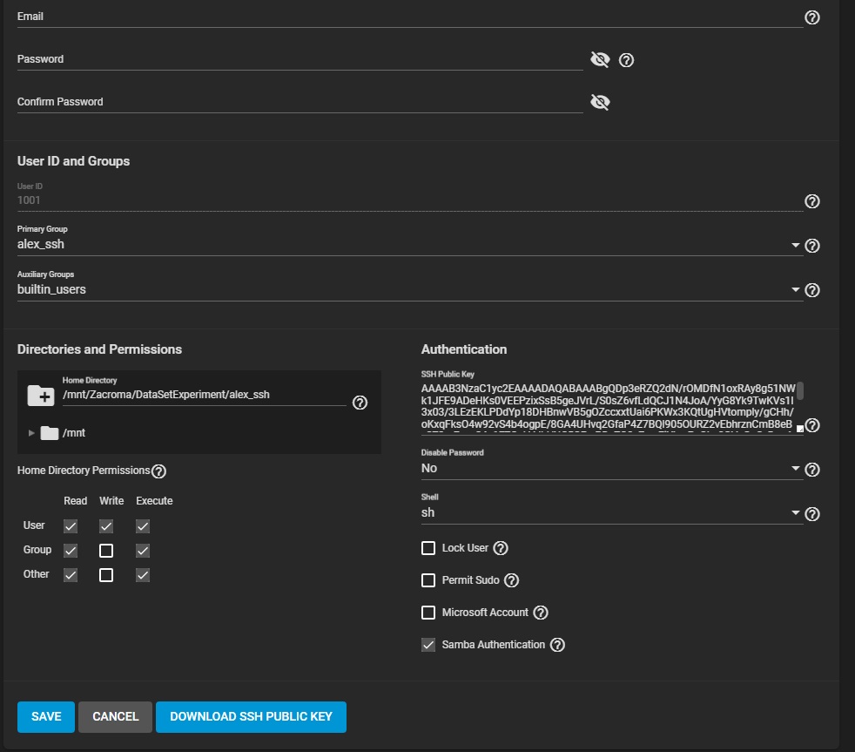
Task: Toggle Confirm Password visibility eye
Action: coord(600,101)
